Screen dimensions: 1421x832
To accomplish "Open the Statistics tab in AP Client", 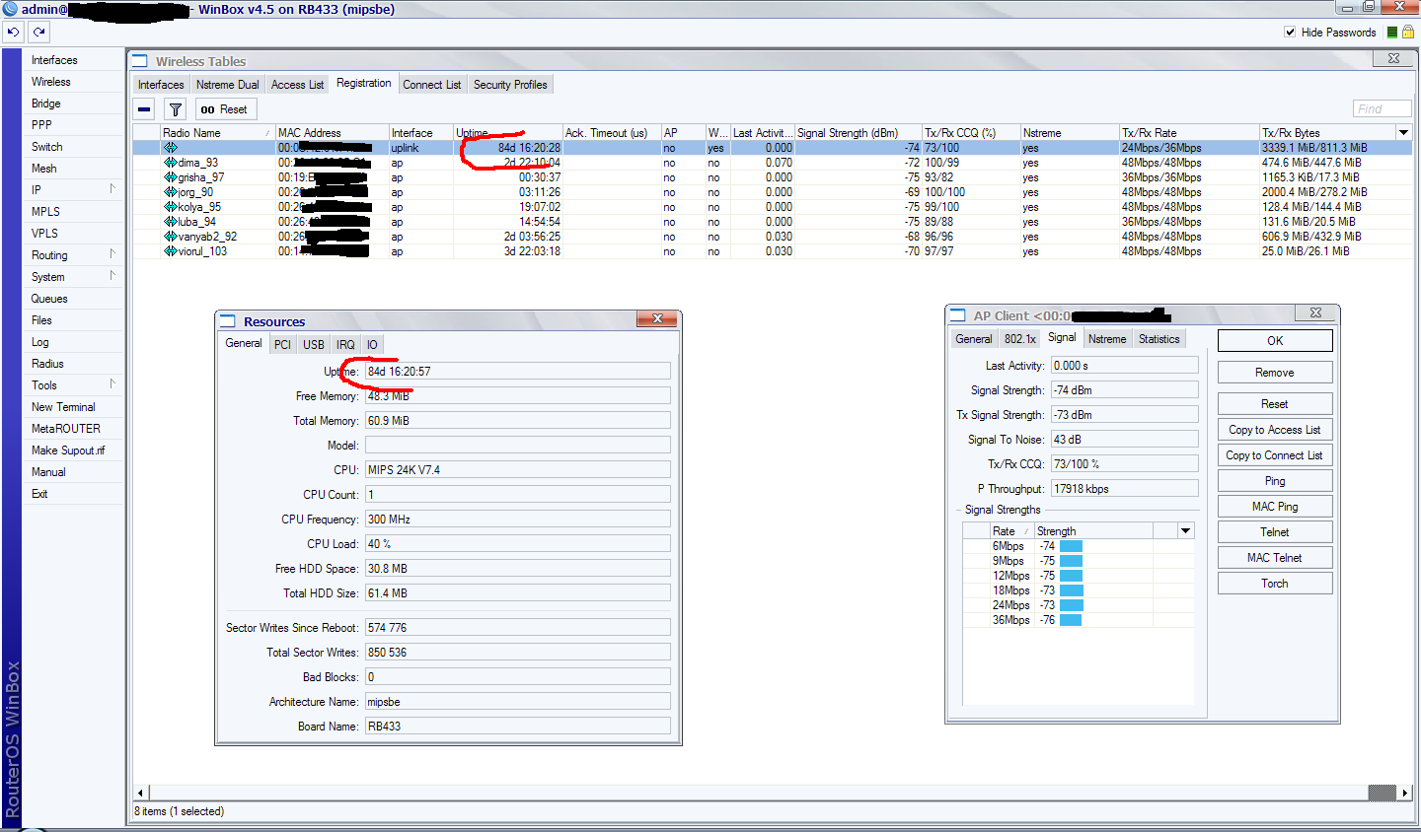I will [1159, 339].
